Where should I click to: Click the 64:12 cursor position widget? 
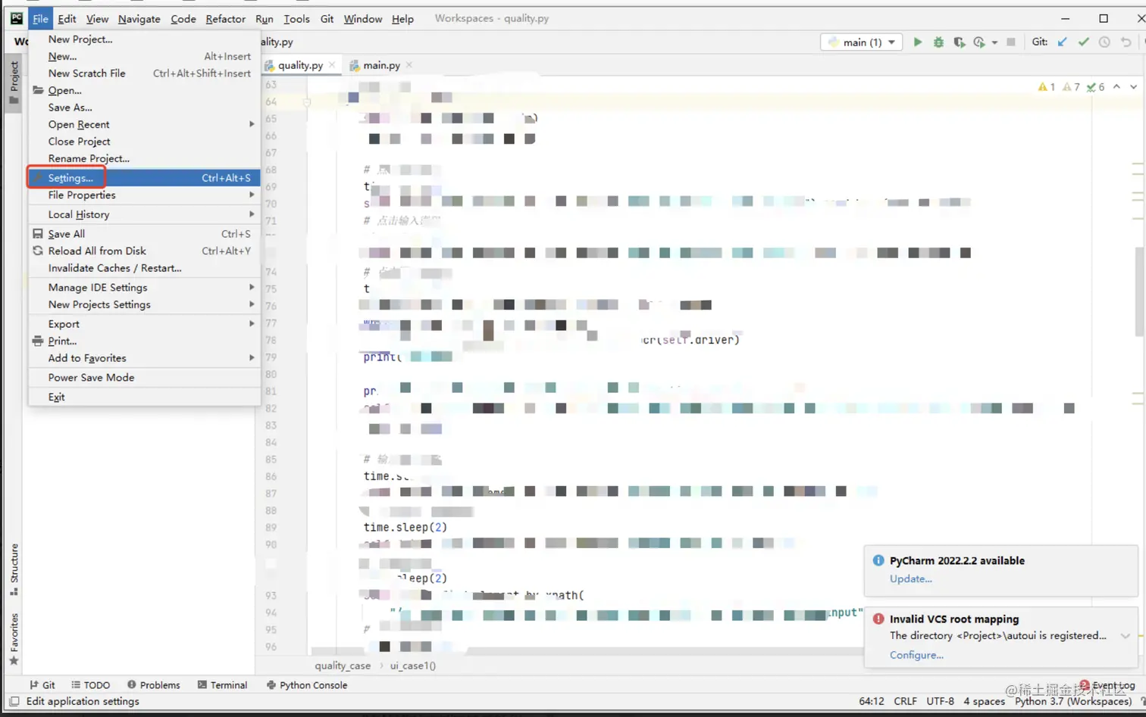871,701
